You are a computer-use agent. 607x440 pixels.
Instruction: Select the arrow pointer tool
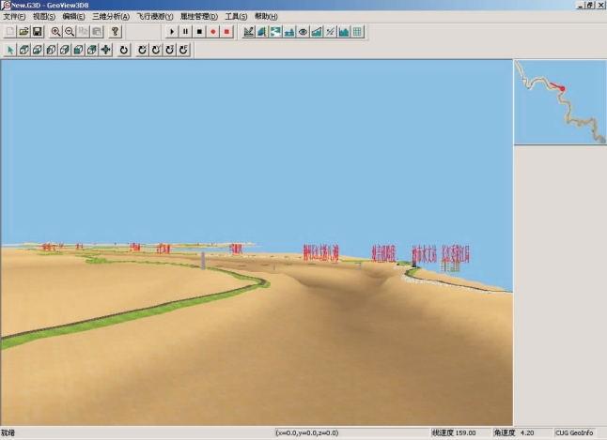coord(10,50)
